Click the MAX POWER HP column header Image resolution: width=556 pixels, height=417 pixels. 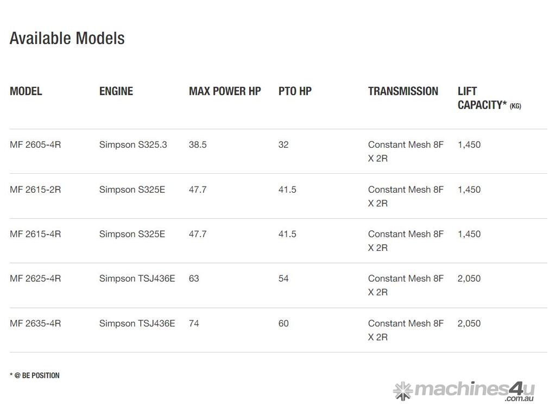click(225, 91)
